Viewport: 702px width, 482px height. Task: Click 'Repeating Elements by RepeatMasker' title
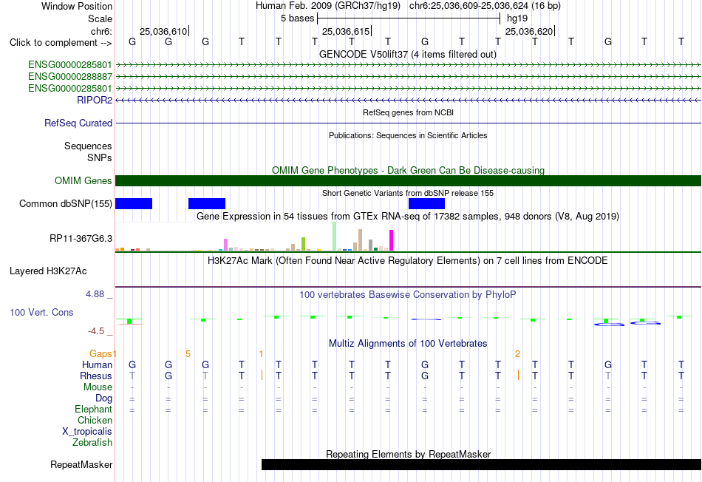click(x=408, y=454)
